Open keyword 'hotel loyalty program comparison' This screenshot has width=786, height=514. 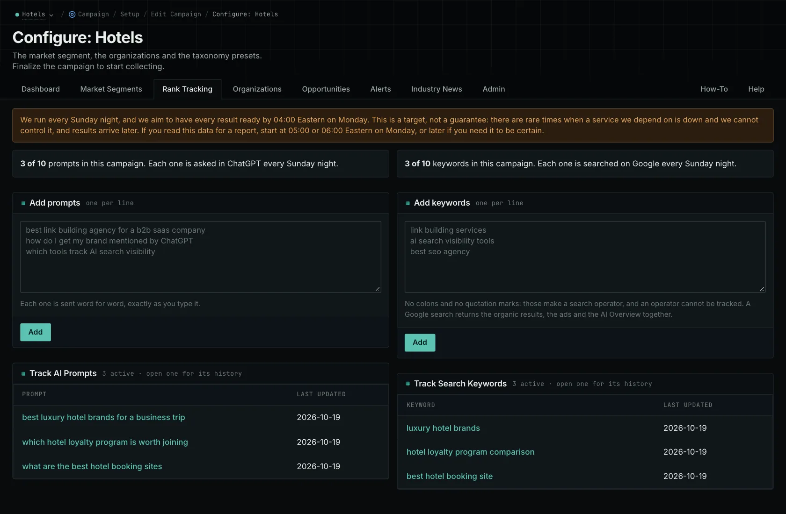pos(470,452)
